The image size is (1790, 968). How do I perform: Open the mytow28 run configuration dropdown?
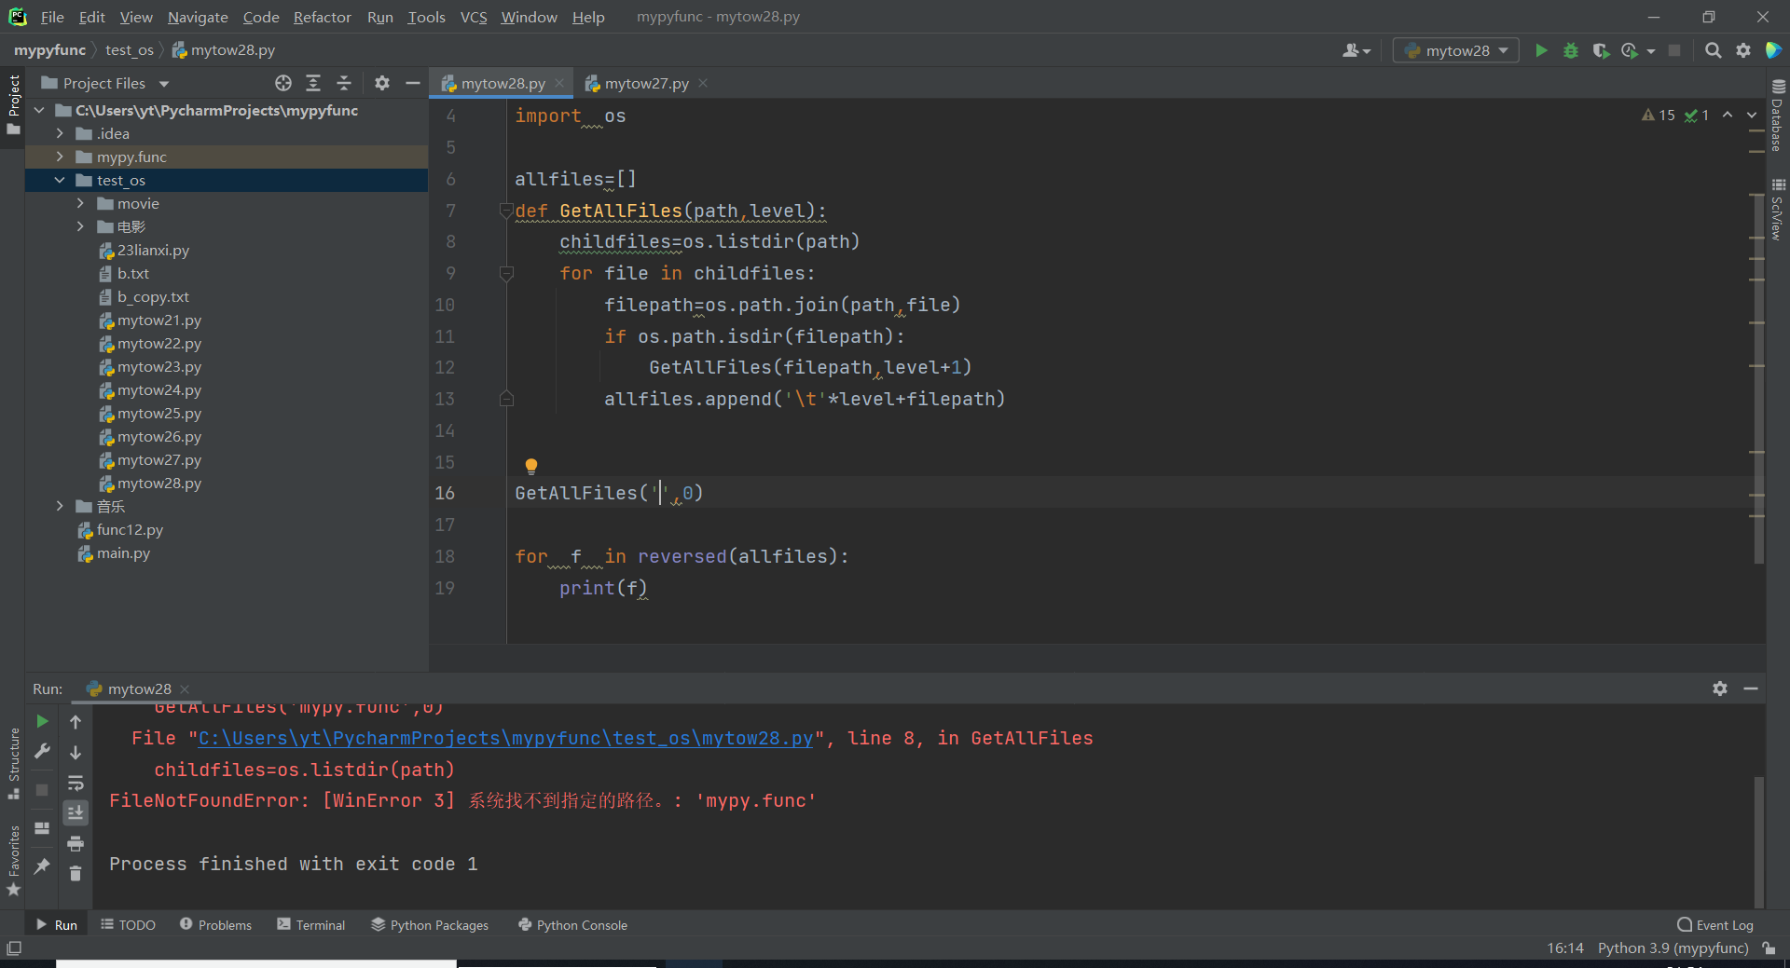click(x=1456, y=50)
